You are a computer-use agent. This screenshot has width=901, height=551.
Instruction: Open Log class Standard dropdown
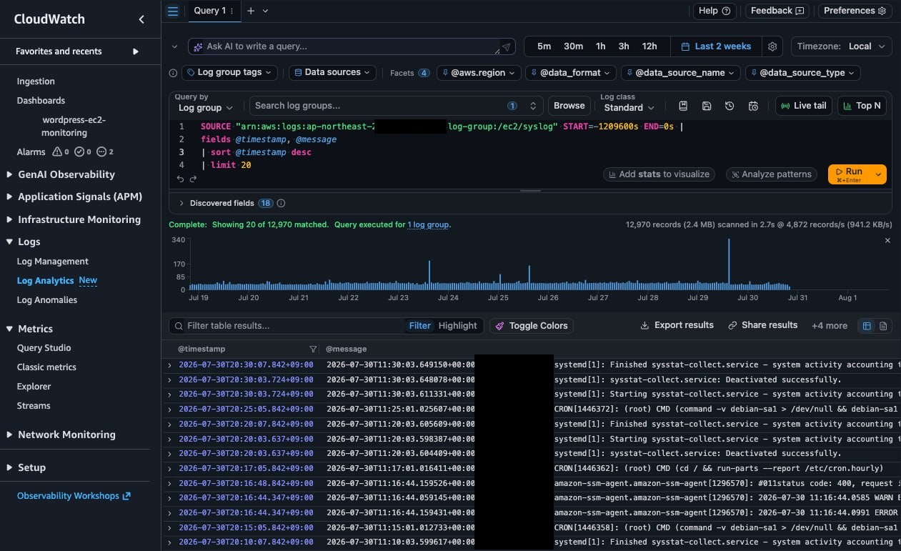point(629,108)
